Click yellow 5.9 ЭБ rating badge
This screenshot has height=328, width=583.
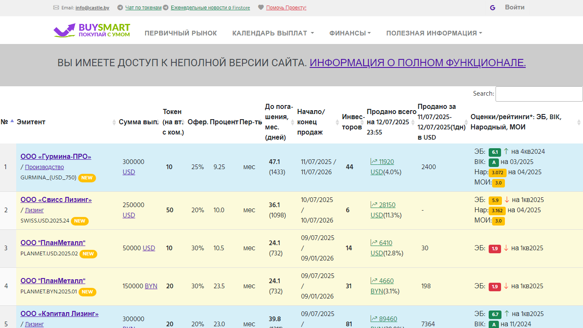(x=495, y=200)
